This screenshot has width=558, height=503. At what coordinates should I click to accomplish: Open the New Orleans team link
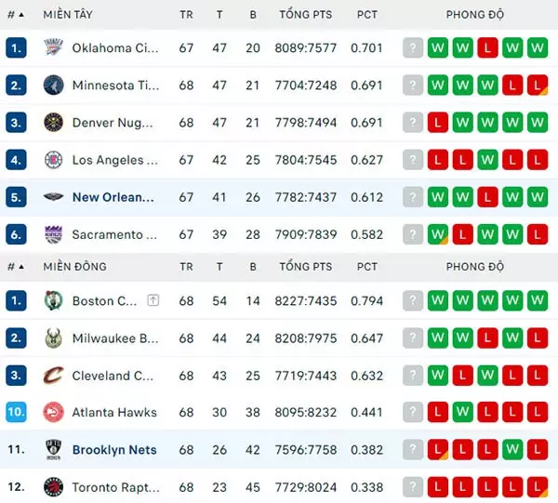(113, 197)
